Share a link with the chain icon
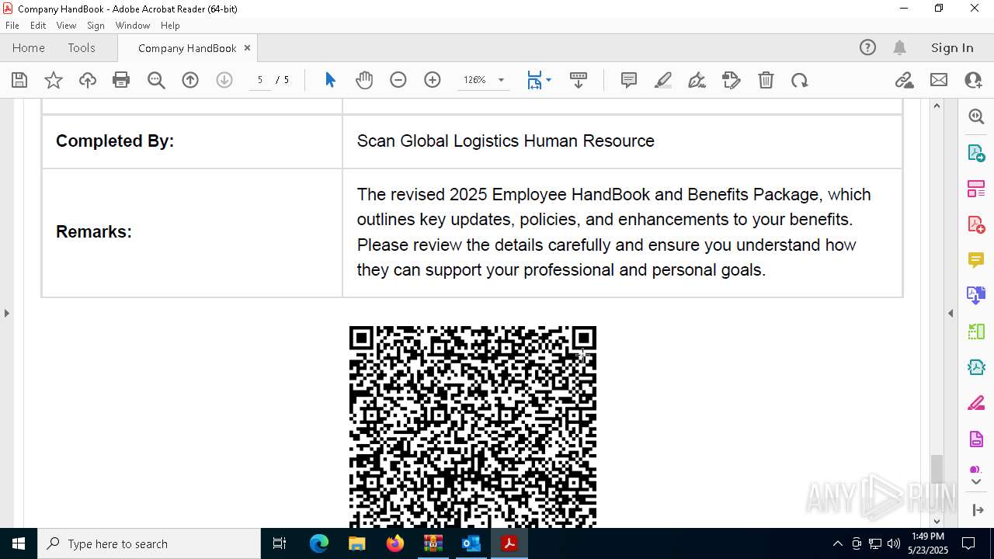The image size is (994, 559). 905,80
